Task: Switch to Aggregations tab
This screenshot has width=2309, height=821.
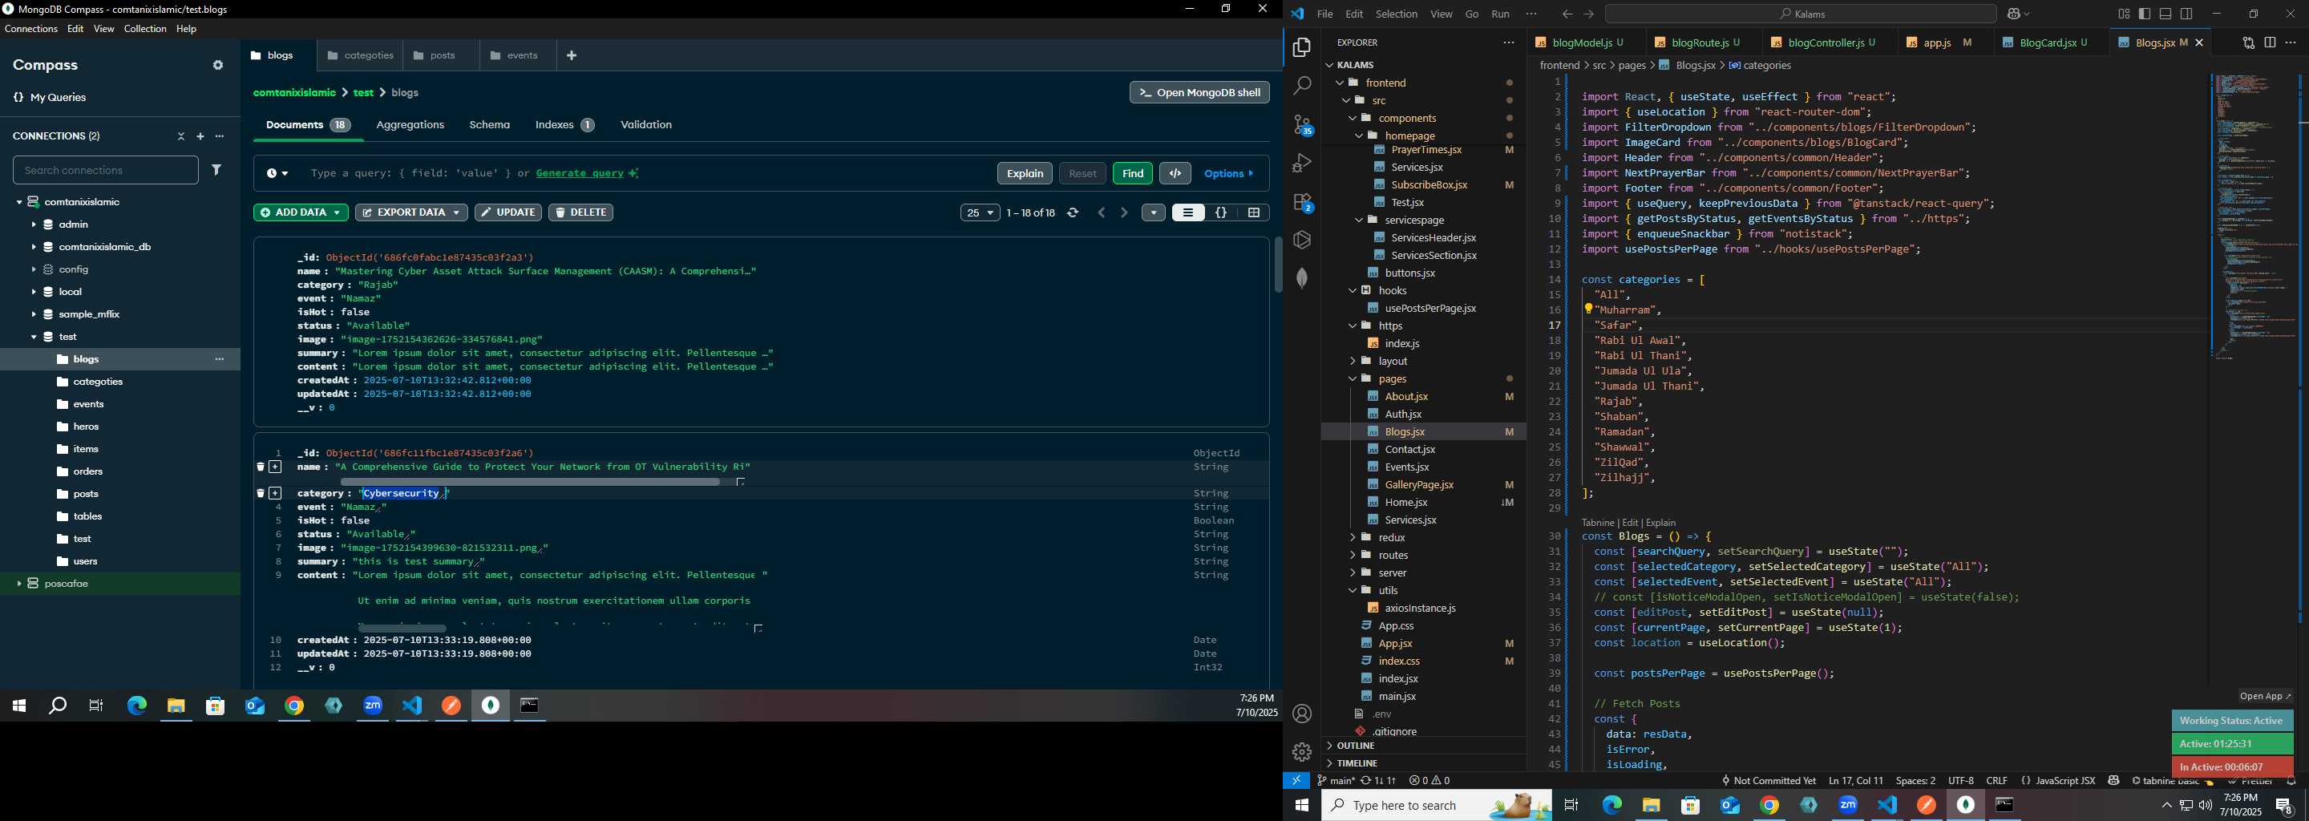Action: coord(410,124)
